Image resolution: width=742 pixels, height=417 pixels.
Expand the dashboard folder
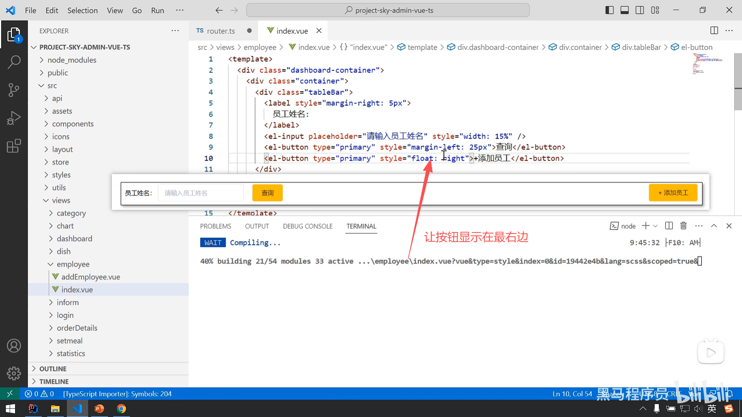[74, 239]
